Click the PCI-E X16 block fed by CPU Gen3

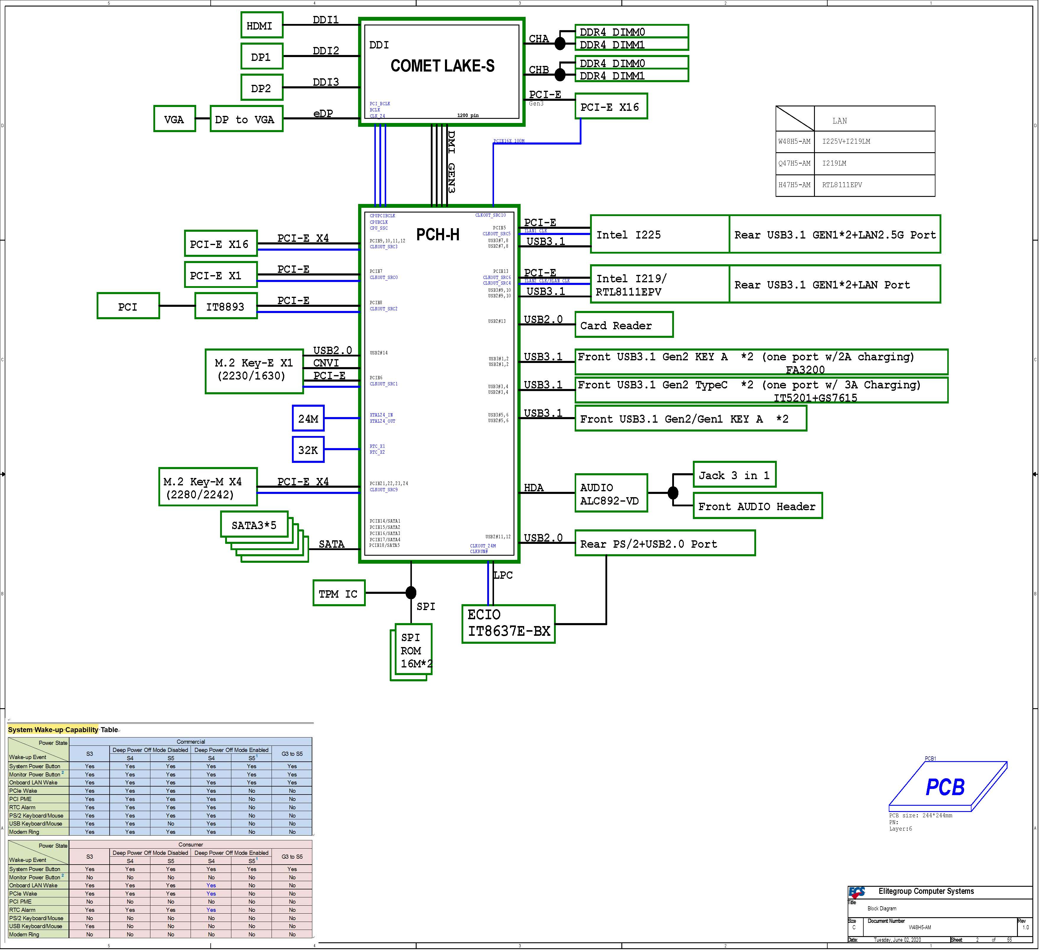pyautogui.click(x=611, y=107)
